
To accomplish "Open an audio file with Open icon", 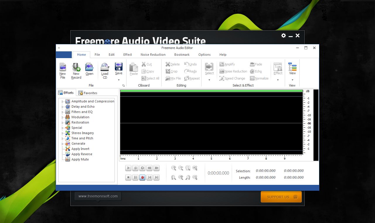I will [89, 69].
